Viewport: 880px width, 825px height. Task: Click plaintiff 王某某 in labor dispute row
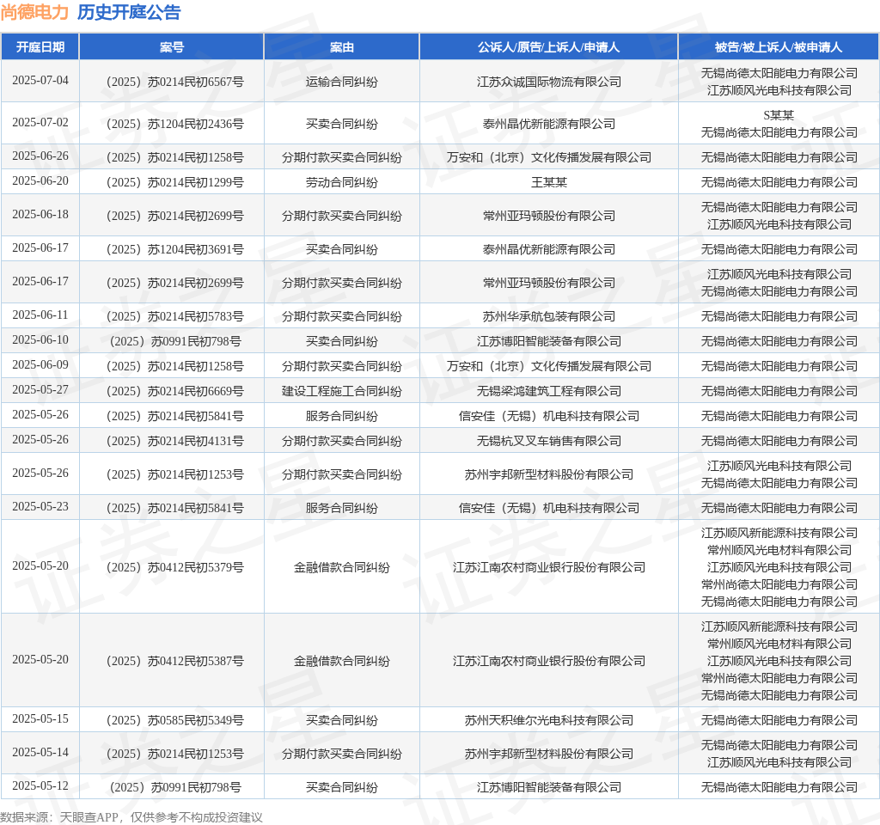(x=548, y=182)
